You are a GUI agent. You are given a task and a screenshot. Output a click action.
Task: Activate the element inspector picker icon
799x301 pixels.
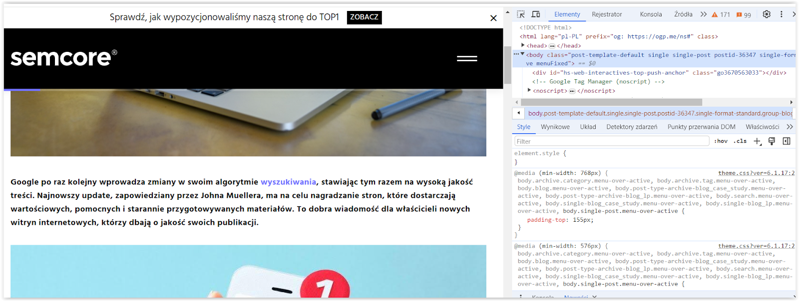click(521, 14)
